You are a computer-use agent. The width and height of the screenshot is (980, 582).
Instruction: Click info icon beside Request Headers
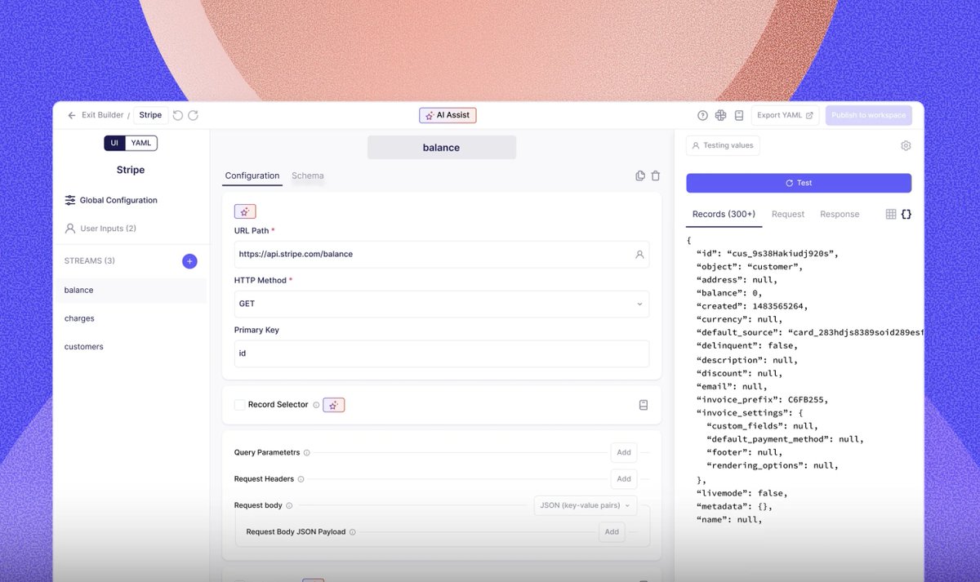pos(301,479)
